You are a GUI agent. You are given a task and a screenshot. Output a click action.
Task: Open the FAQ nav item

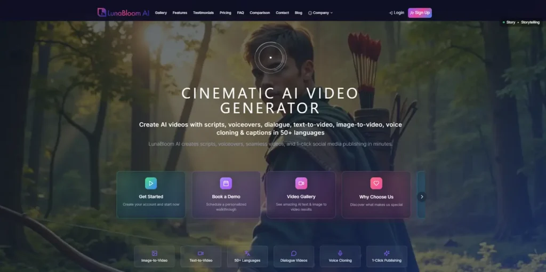(x=240, y=13)
